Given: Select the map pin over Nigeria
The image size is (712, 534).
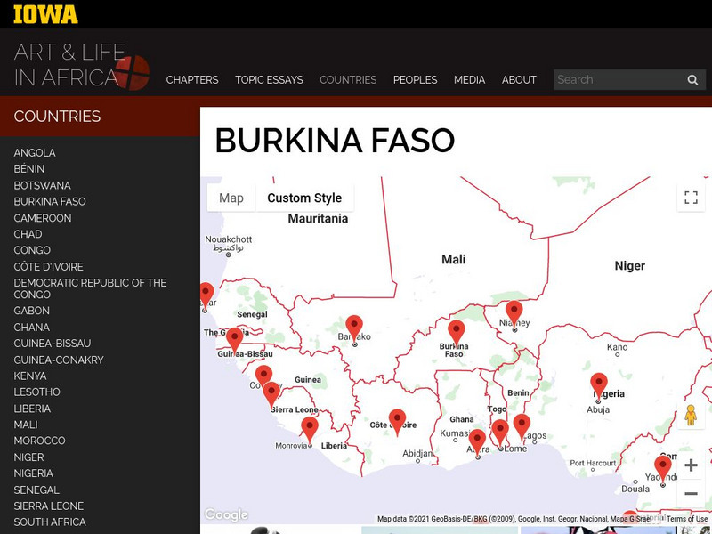Looking at the screenshot, I should [599, 384].
